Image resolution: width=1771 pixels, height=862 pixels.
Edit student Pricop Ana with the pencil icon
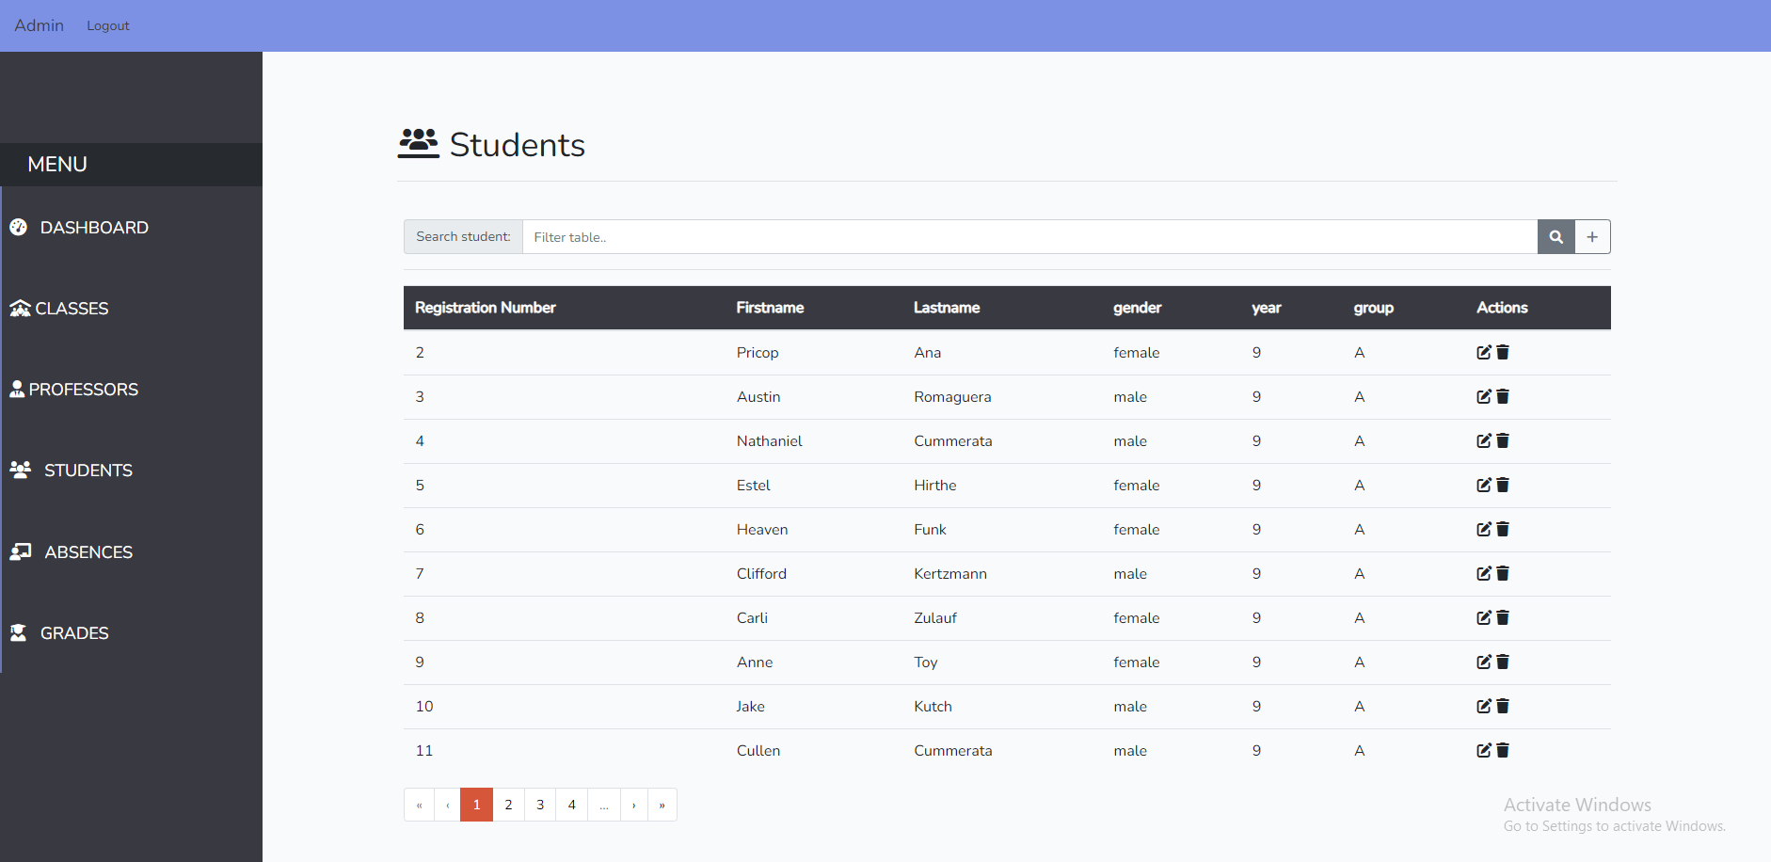tap(1483, 352)
